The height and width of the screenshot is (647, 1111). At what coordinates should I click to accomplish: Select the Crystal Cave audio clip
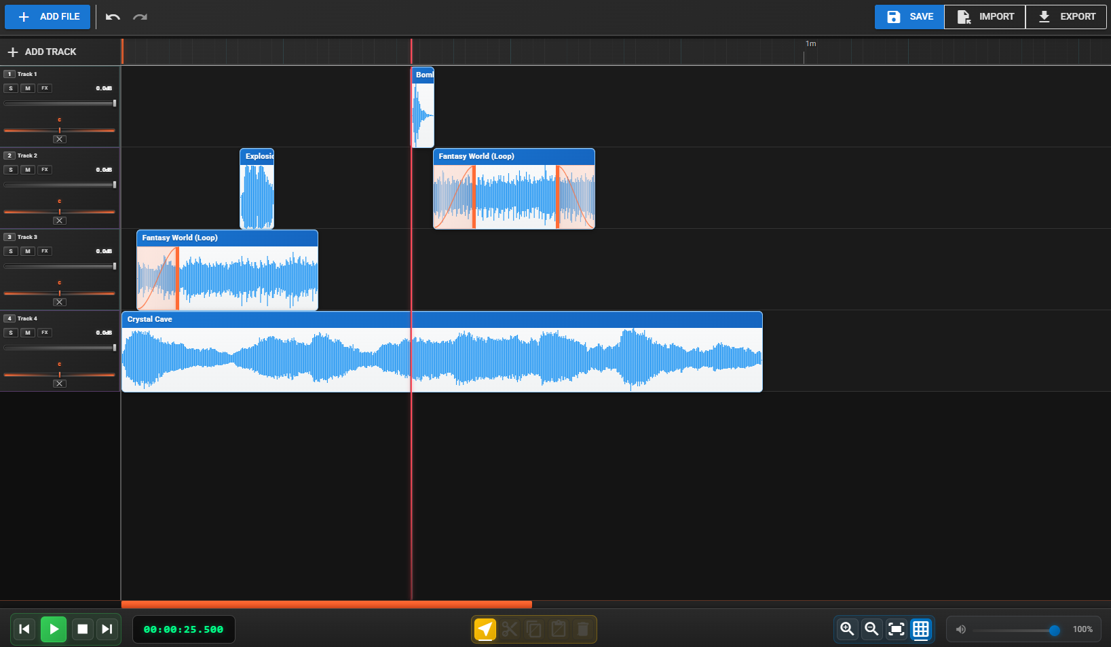[x=441, y=353]
